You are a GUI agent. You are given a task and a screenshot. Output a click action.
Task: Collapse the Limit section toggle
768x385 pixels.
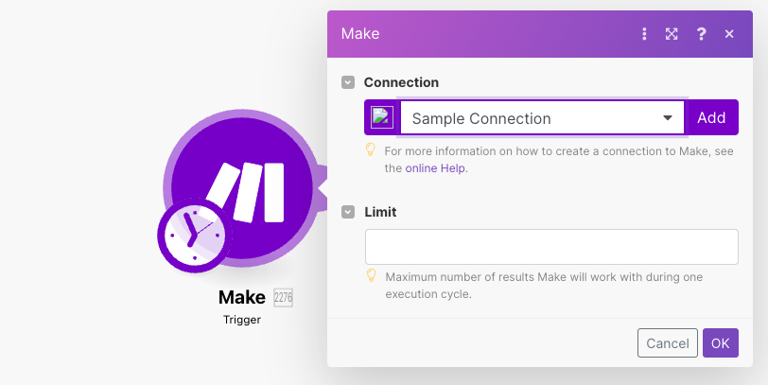coord(348,212)
